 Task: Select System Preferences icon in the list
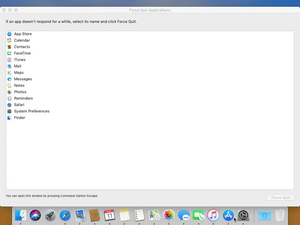pyautogui.click(x=9, y=111)
